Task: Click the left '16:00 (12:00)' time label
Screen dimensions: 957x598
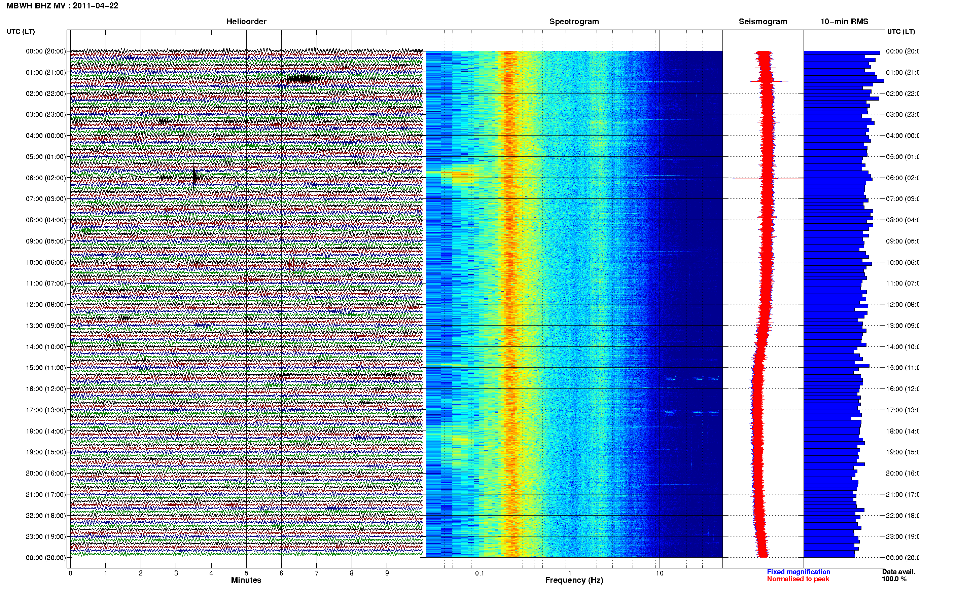Action: (x=46, y=389)
